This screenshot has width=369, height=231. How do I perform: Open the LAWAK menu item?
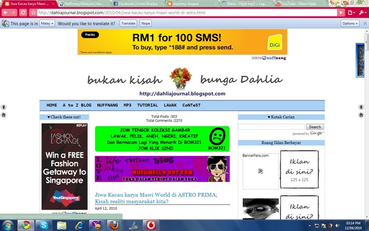[170, 105]
